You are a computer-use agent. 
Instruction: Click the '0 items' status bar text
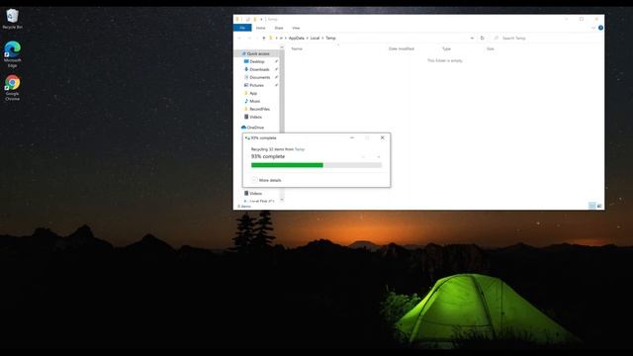(x=244, y=207)
